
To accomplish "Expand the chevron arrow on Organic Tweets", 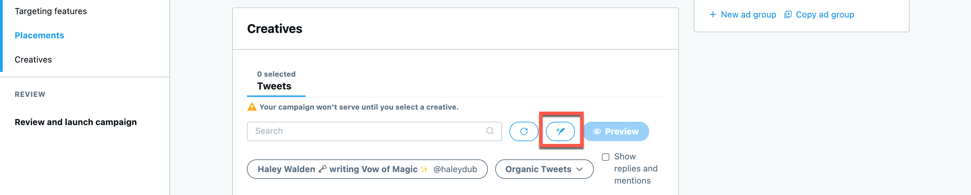I will [x=580, y=169].
